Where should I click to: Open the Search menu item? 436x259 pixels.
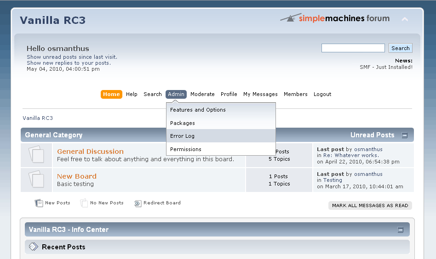(153, 95)
